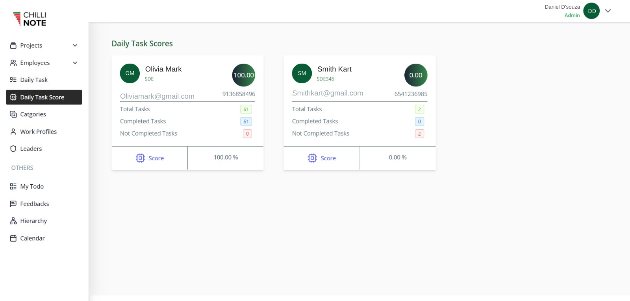
Task: Click the Daily Task list icon
Action: [x=13, y=80]
